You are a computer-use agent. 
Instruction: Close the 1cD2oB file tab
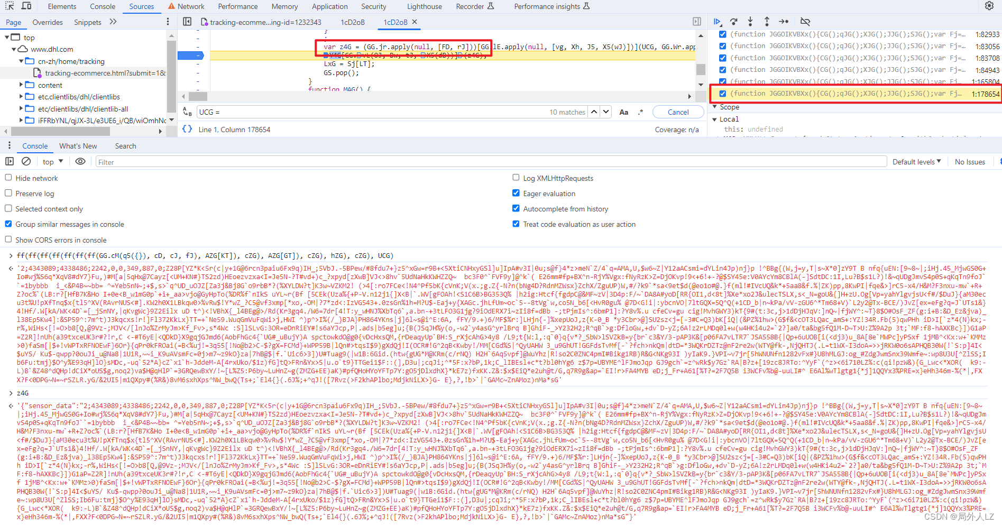pos(415,22)
